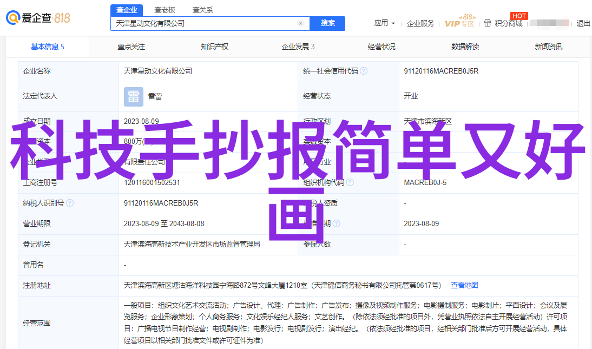Expand the 应用 dropdown
Viewport: 592px width, 349px height.
coord(384,23)
